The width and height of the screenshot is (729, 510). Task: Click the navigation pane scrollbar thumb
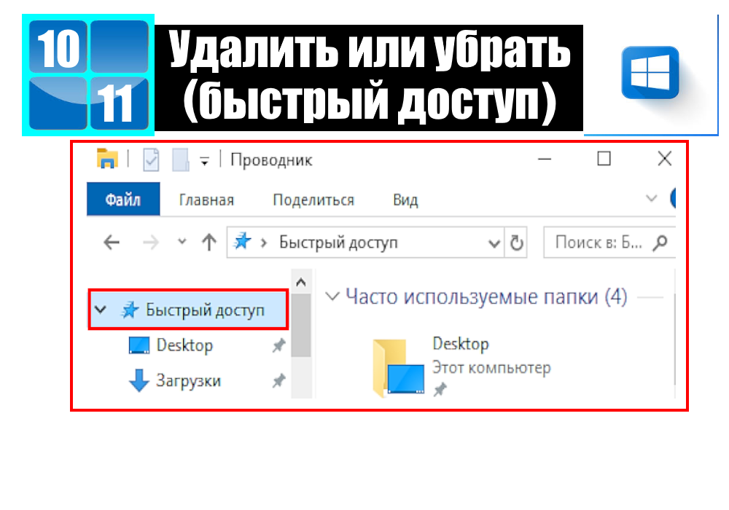(x=301, y=325)
